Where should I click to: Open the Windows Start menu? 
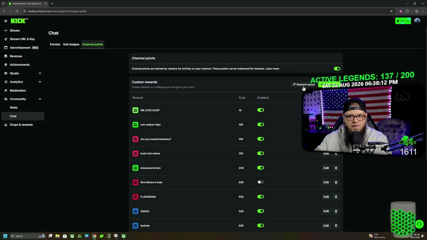click(x=5, y=236)
